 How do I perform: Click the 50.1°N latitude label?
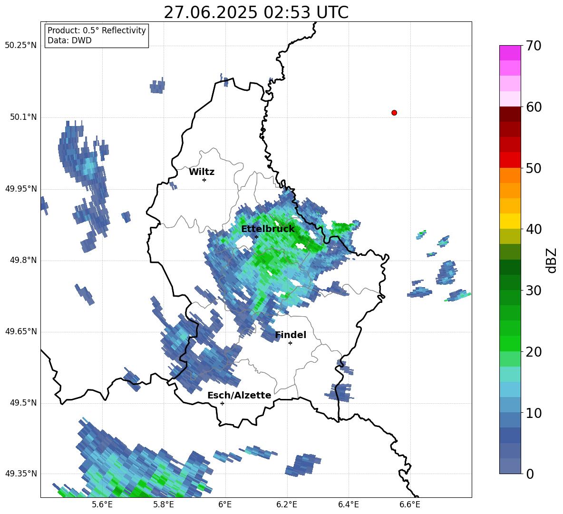tap(23, 117)
